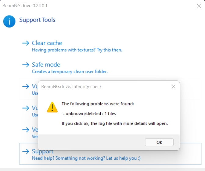Click the blue info icon beside Support Tools

[x=9, y=22]
